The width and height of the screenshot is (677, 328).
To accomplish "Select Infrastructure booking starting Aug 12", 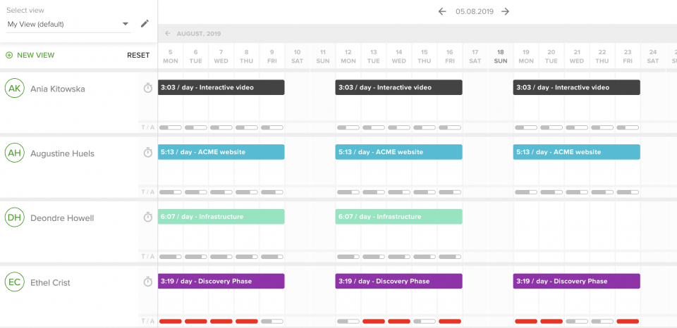I will click(398, 217).
